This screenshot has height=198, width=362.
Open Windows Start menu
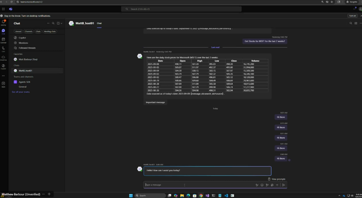pyautogui.click(x=131, y=196)
